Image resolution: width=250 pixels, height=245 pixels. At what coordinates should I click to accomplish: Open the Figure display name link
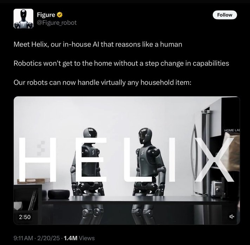[46, 15]
